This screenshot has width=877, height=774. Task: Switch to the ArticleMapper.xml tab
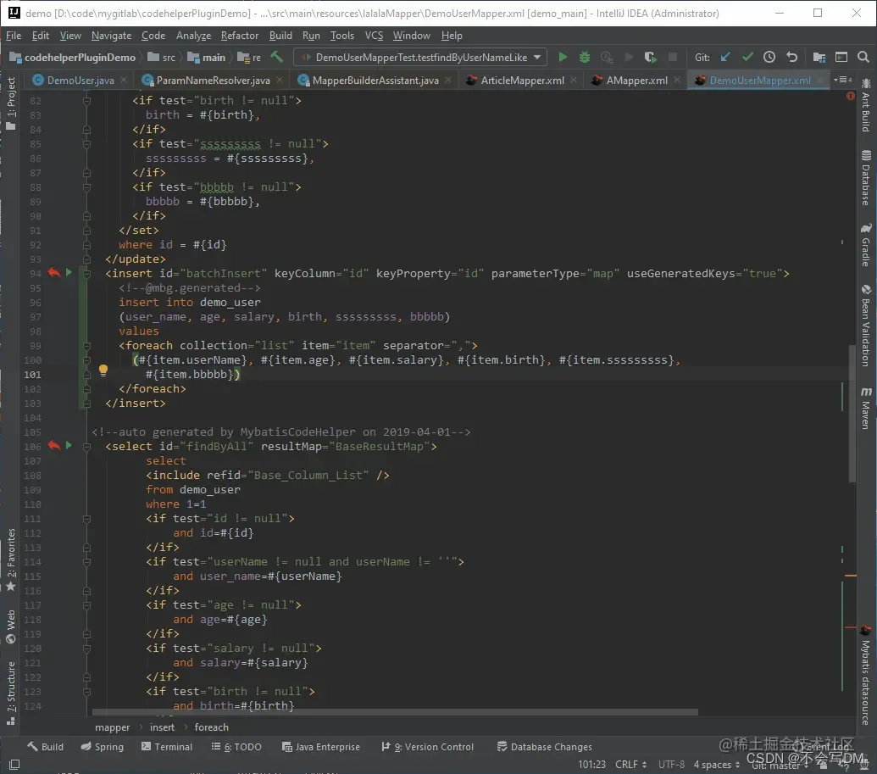pos(523,80)
